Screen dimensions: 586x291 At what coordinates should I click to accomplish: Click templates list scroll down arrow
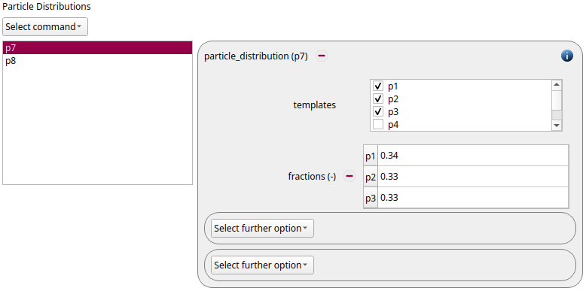(557, 126)
